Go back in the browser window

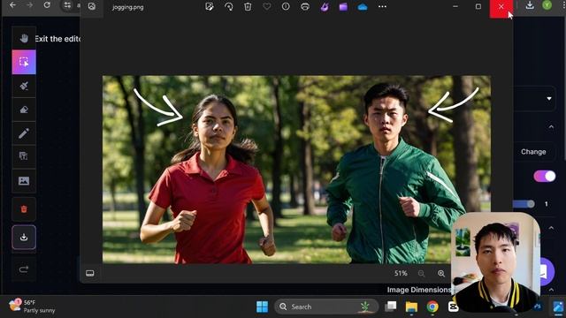click(x=12, y=5)
